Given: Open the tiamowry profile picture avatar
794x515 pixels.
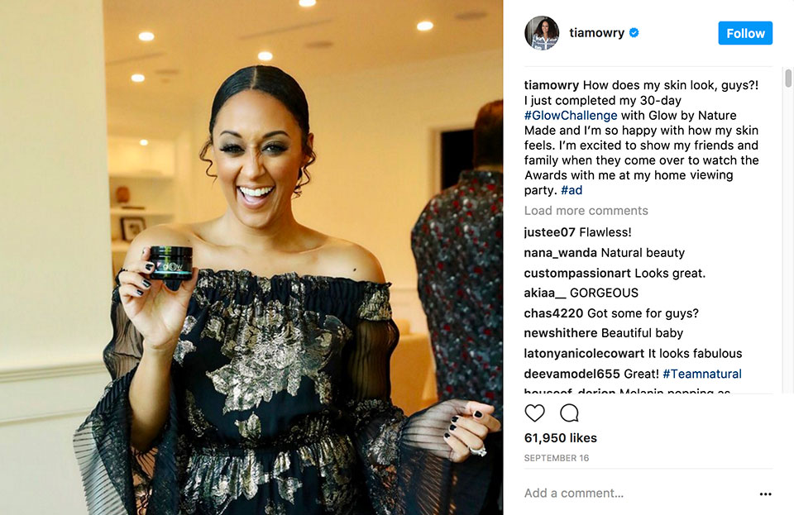Looking at the screenshot, I should 542,33.
